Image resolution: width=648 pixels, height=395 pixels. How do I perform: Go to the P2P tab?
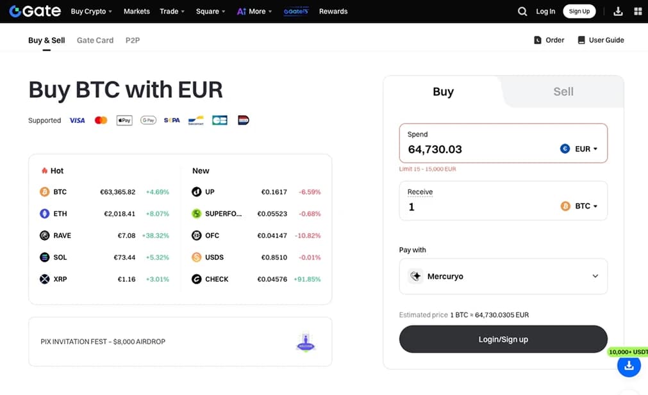point(133,40)
